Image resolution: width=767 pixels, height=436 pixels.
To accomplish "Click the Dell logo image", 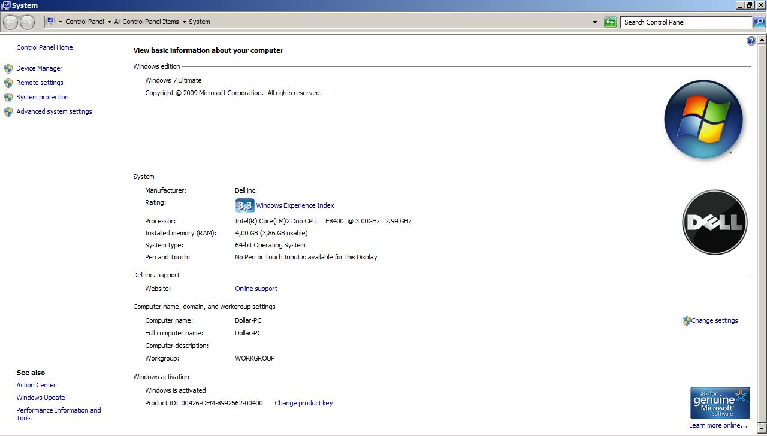I will click(x=714, y=223).
